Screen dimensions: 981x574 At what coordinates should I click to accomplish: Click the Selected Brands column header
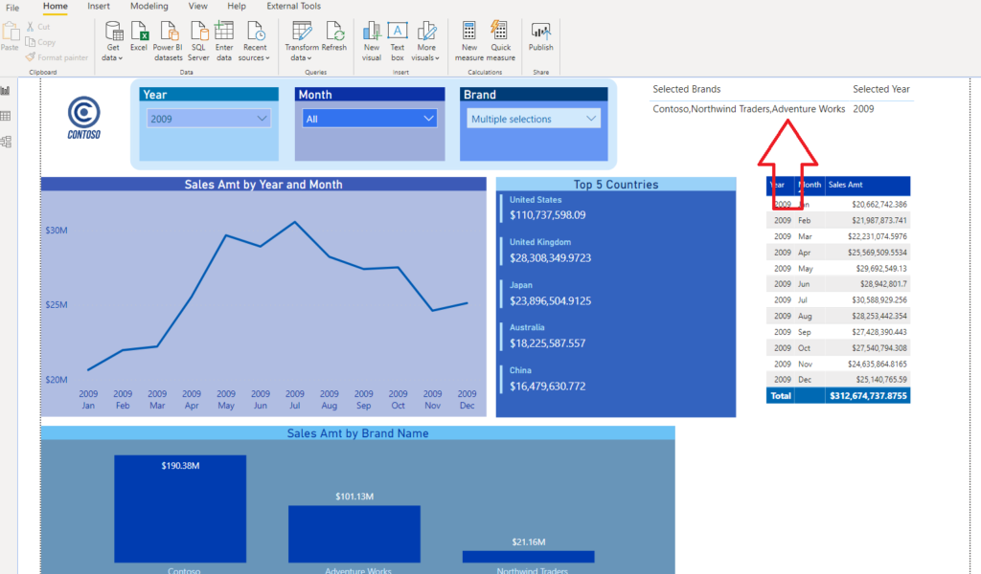(x=686, y=89)
